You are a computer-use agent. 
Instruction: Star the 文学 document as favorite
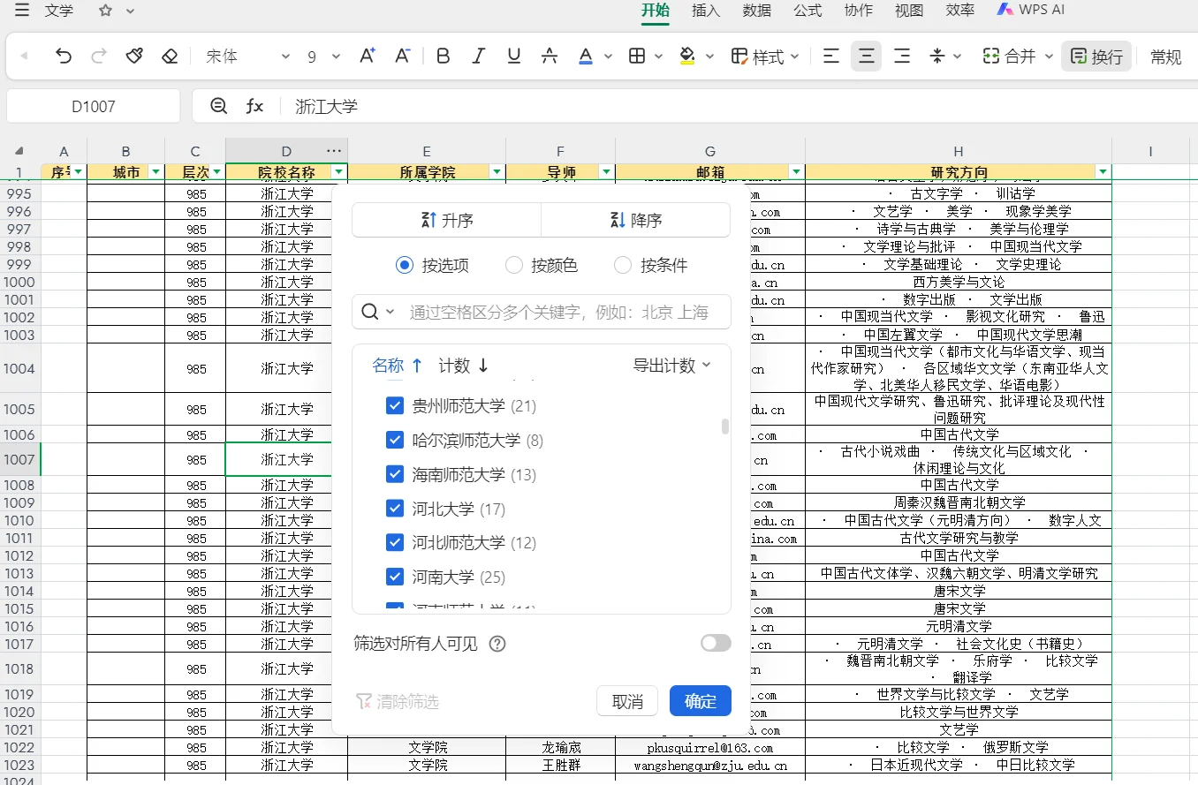point(106,11)
